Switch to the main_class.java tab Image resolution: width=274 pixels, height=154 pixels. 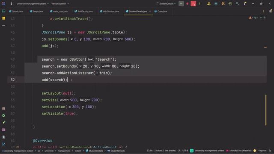pos(59,12)
